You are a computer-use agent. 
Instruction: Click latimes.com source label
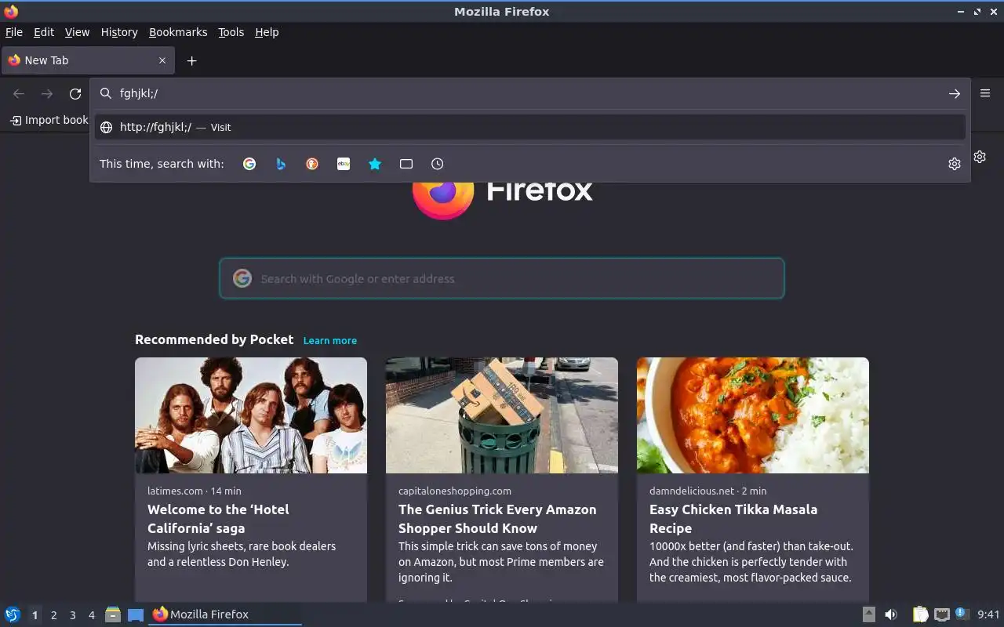(x=175, y=491)
